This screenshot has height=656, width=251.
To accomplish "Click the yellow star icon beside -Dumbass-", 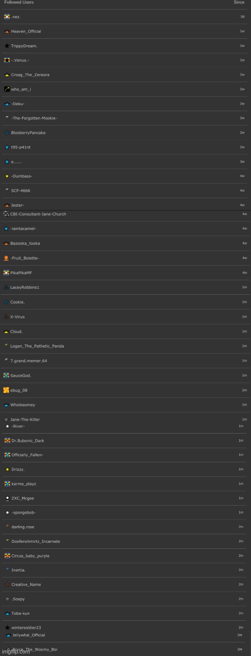I will pos(7,176).
